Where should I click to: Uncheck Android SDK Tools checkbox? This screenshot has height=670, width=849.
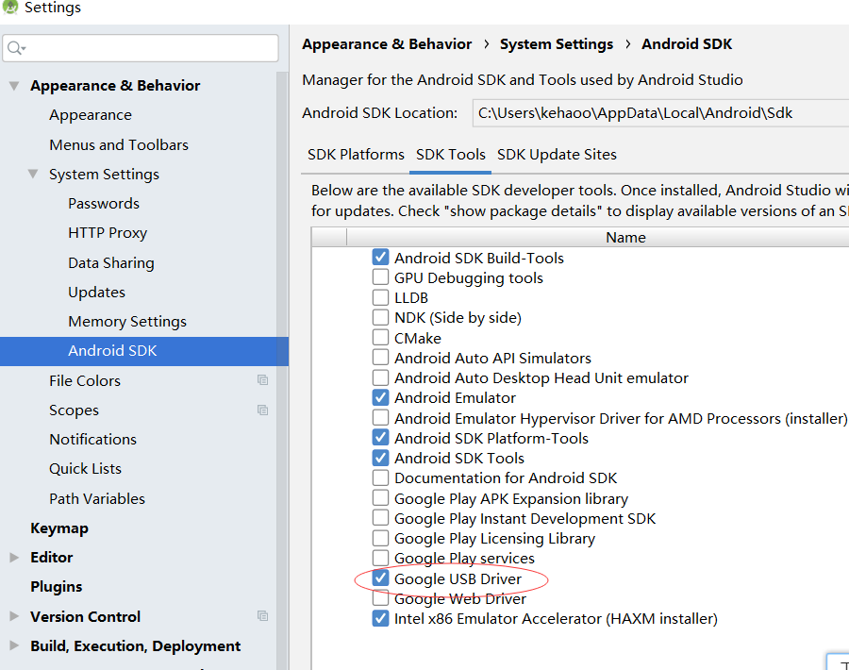381,458
